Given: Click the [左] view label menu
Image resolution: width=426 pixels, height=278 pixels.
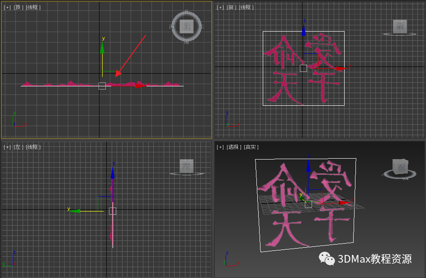Looking at the screenshot, I should [x=19, y=147].
